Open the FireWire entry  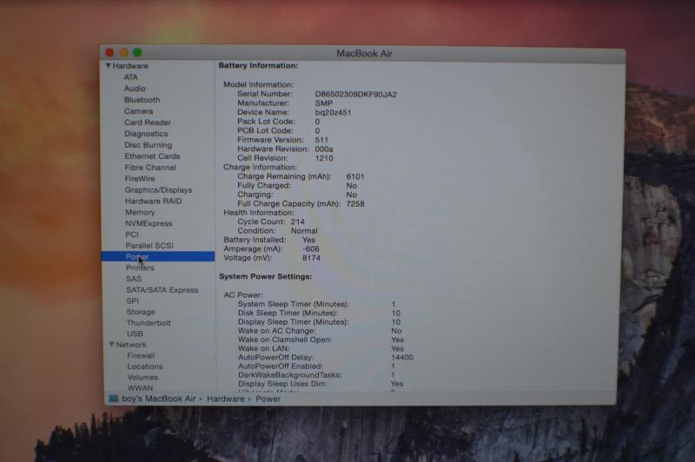pos(140,179)
